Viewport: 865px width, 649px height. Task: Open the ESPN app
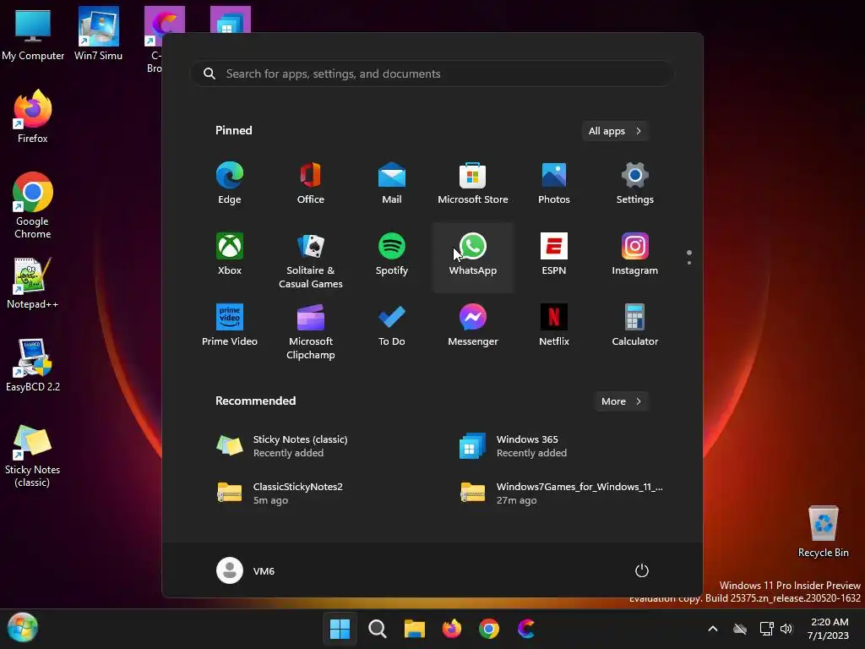pyautogui.click(x=554, y=254)
